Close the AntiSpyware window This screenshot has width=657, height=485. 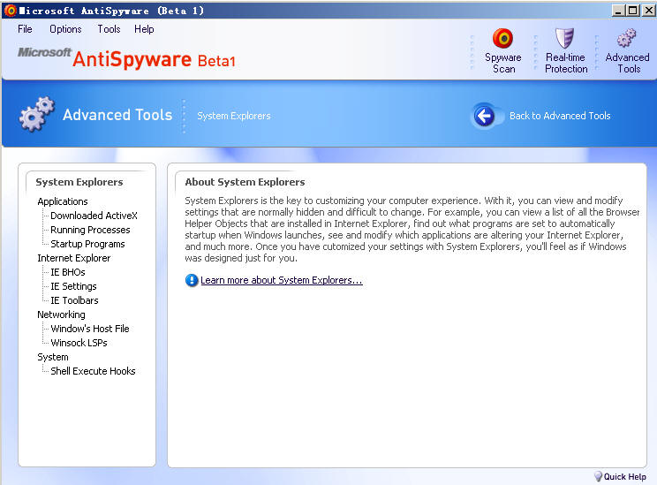[649, 11]
